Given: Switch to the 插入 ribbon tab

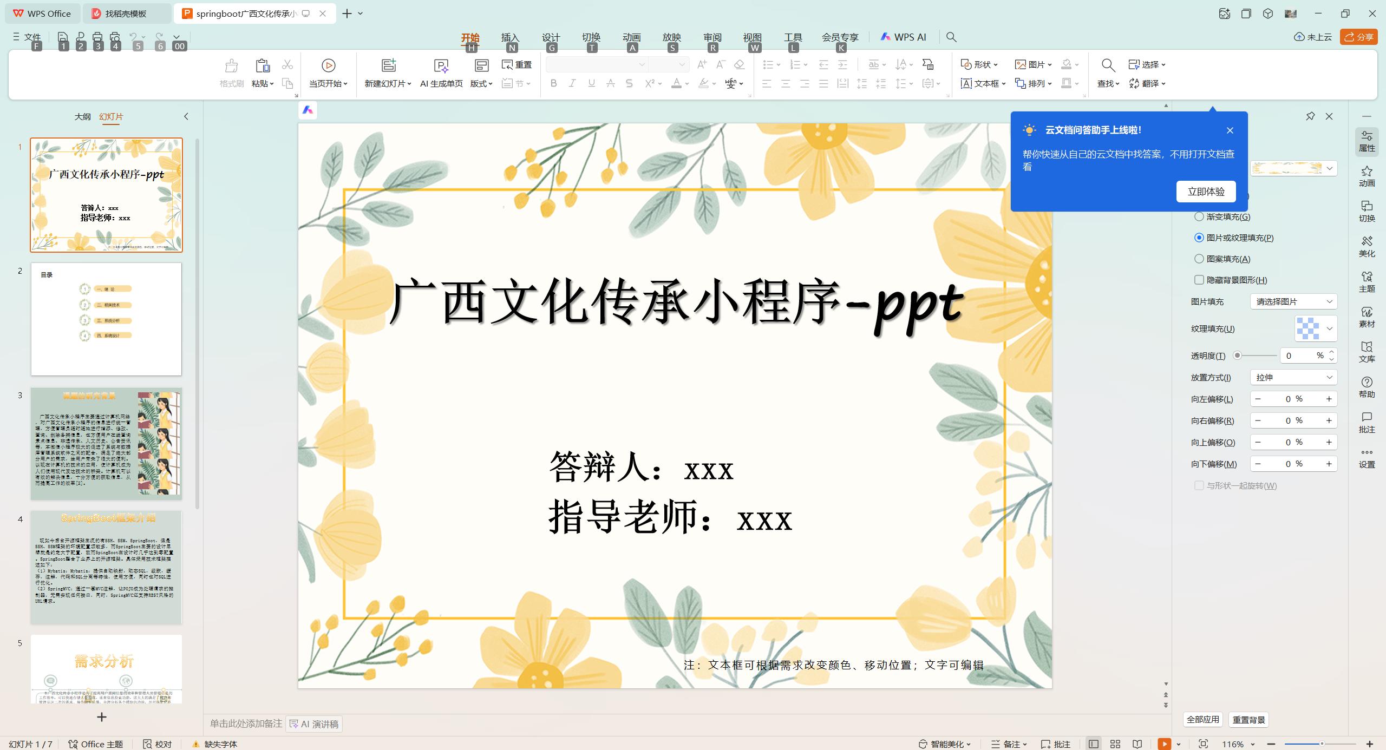Looking at the screenshot, I should pos(509,37).
